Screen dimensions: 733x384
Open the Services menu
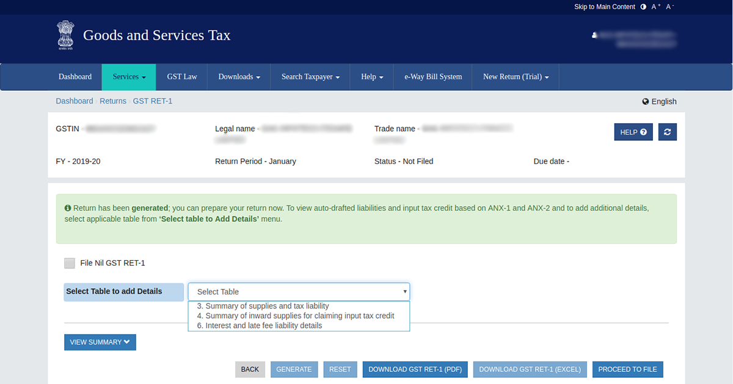click(129, 77)
